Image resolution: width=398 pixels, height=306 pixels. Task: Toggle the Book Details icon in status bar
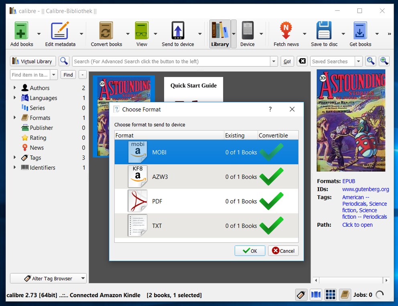(345, 295)
